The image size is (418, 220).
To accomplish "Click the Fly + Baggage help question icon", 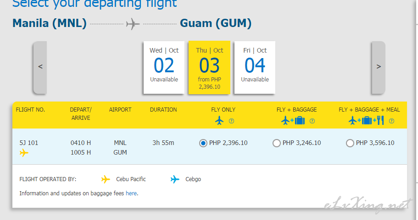I will tap(312, 121).
